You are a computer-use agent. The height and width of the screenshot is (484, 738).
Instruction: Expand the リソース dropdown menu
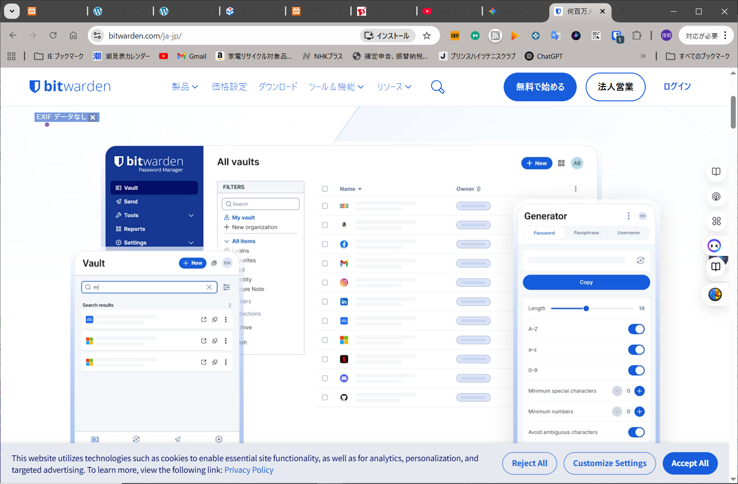394,87
